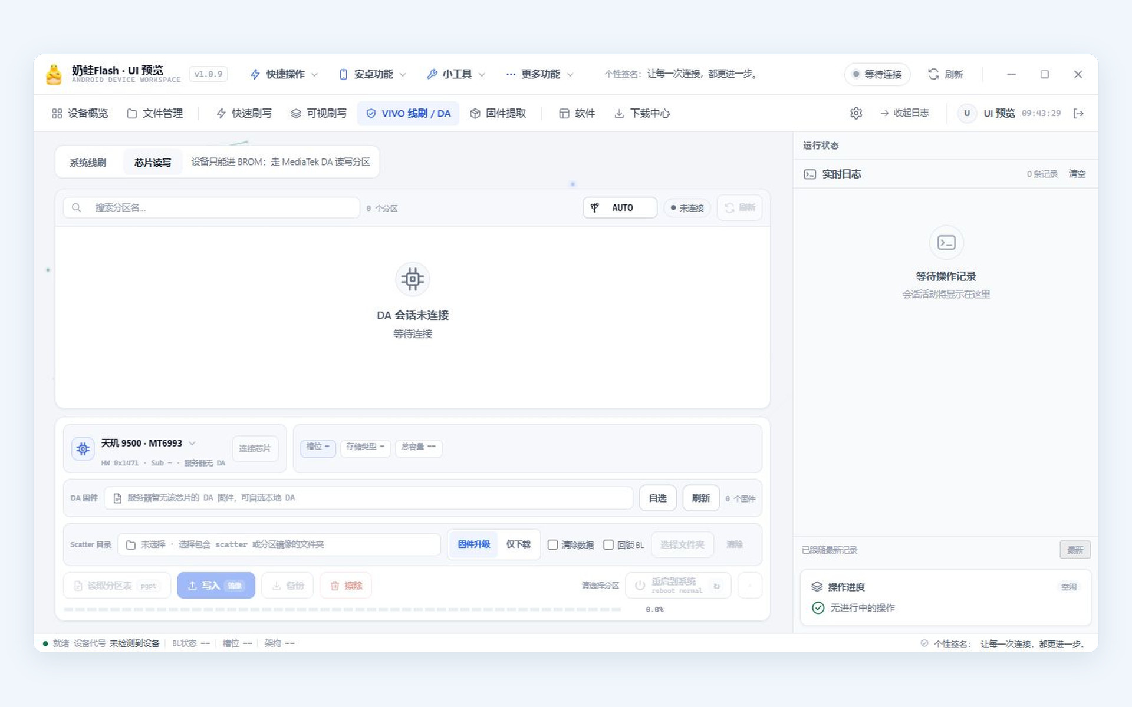Expand the 更多功能 menu
This screenshot has height=707, width=1132.
[x=539, y=74]
